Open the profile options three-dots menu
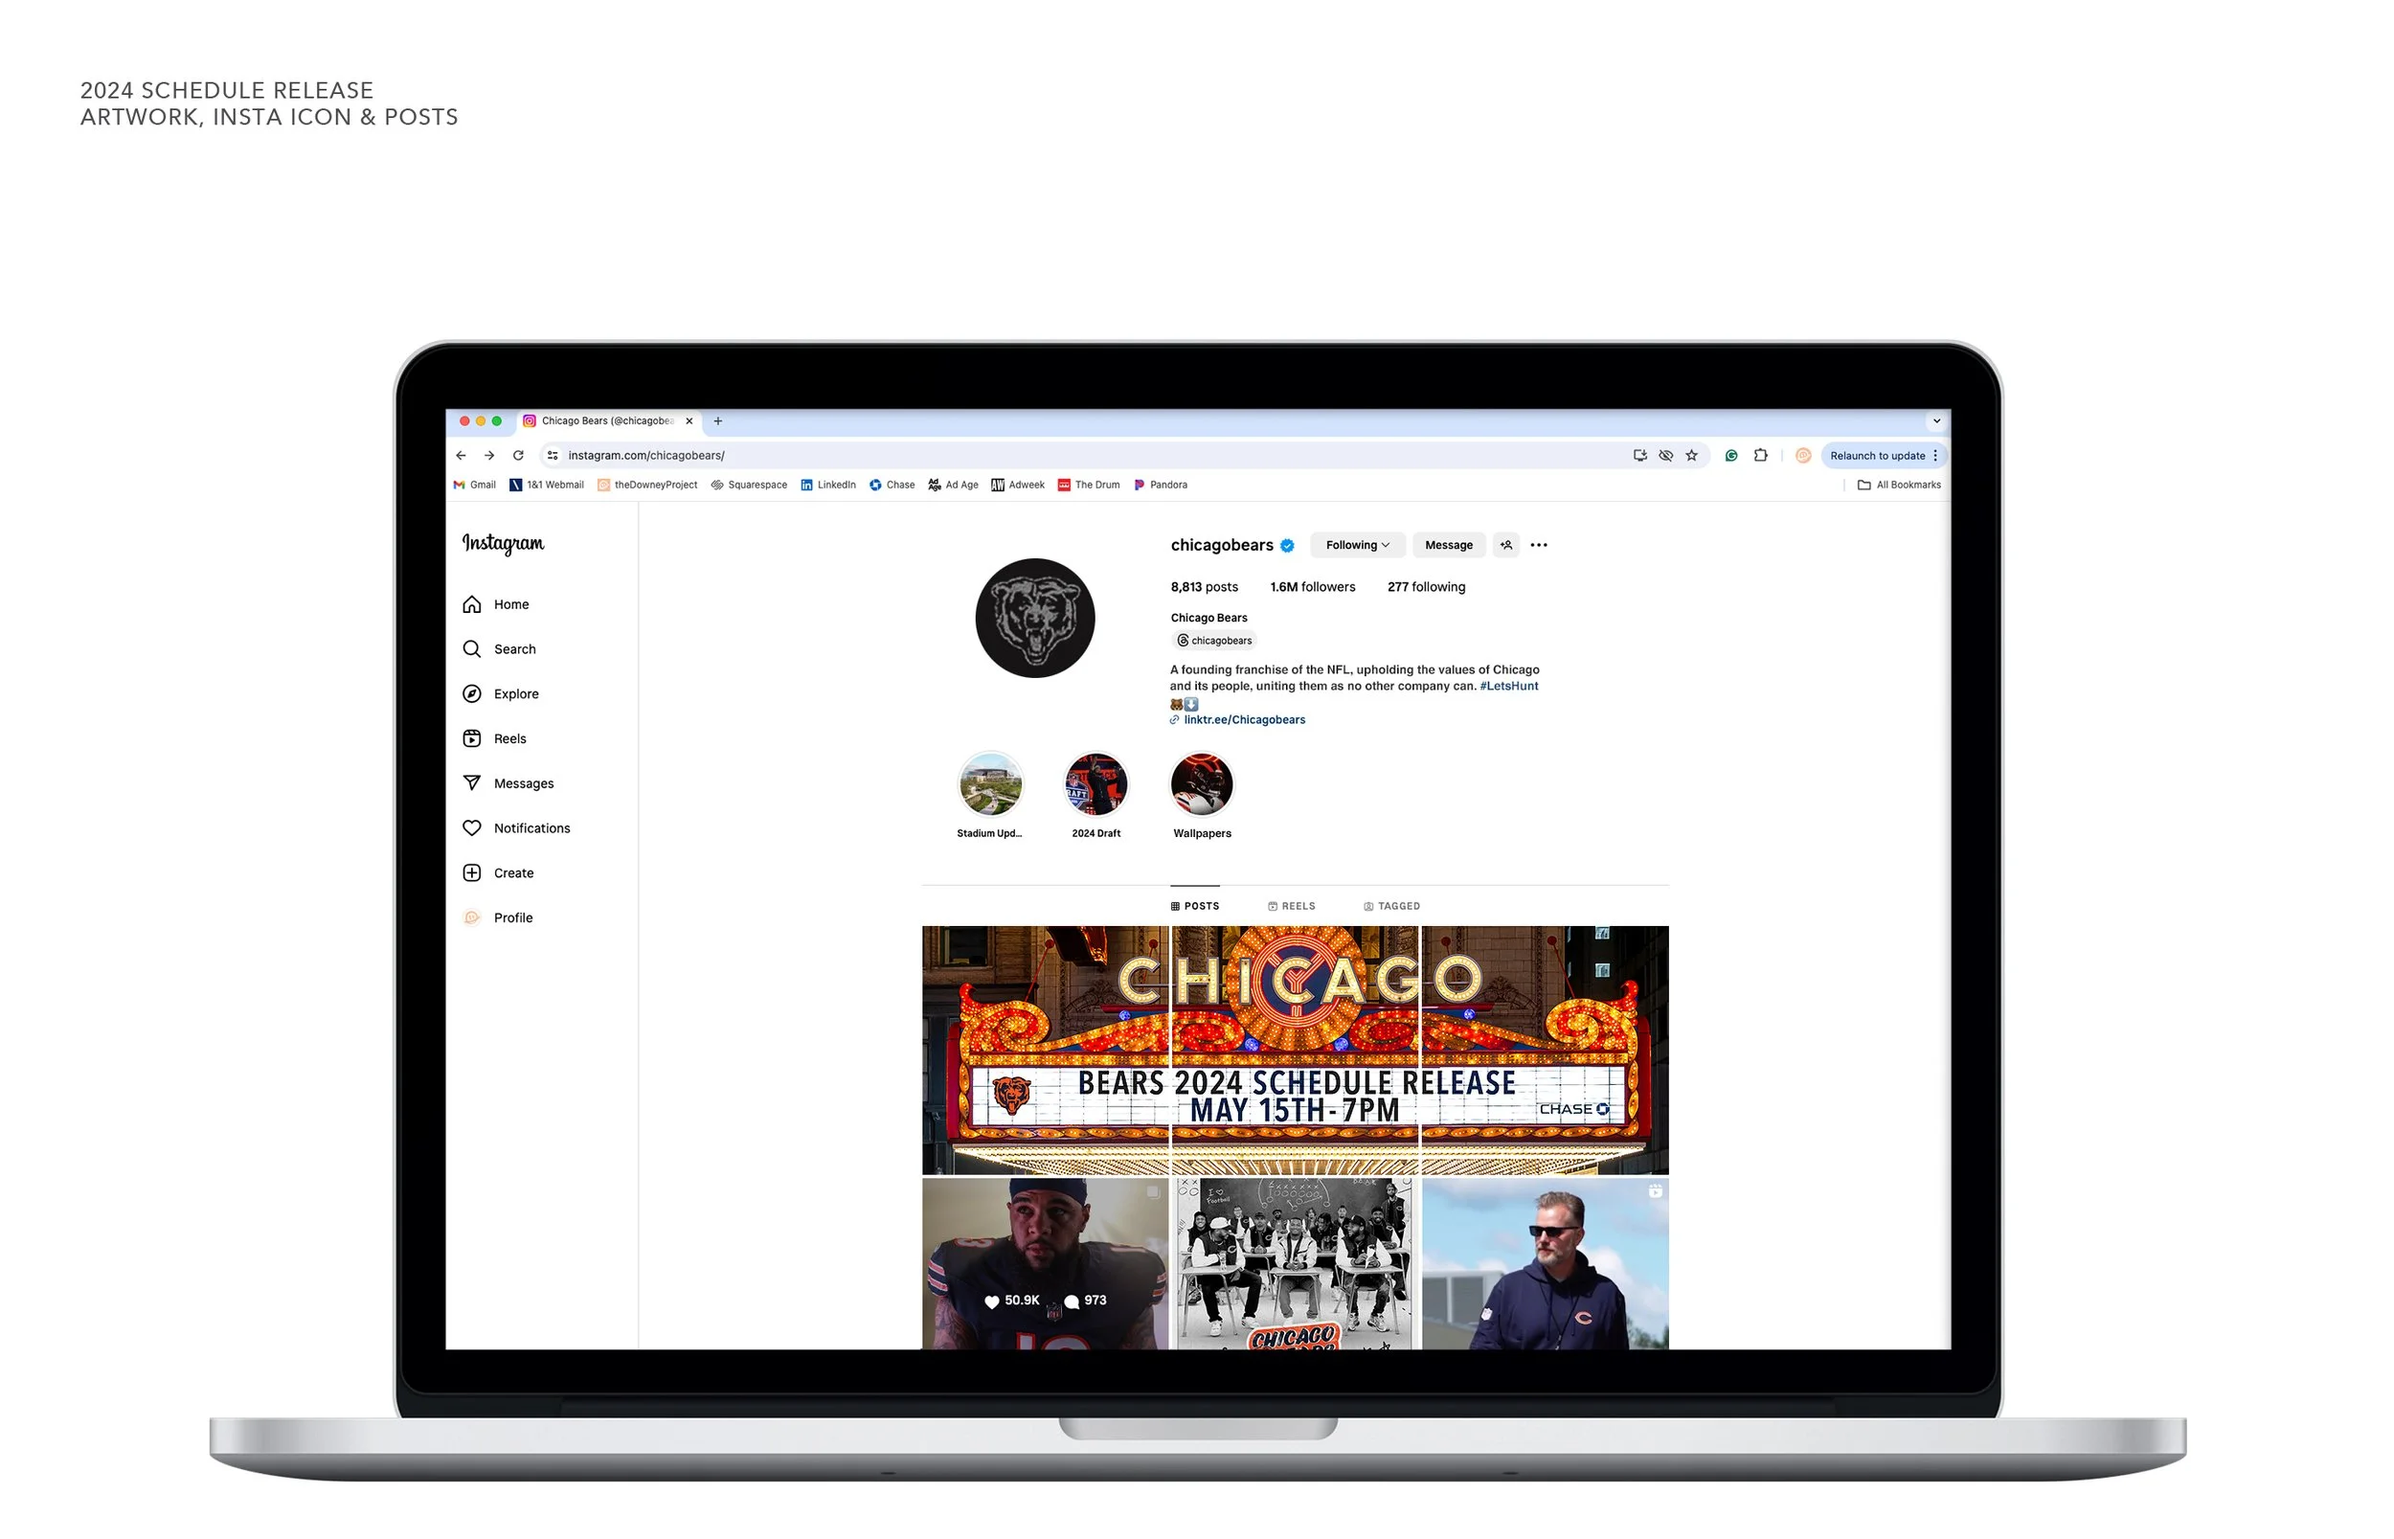 [x=1540, y=546]
